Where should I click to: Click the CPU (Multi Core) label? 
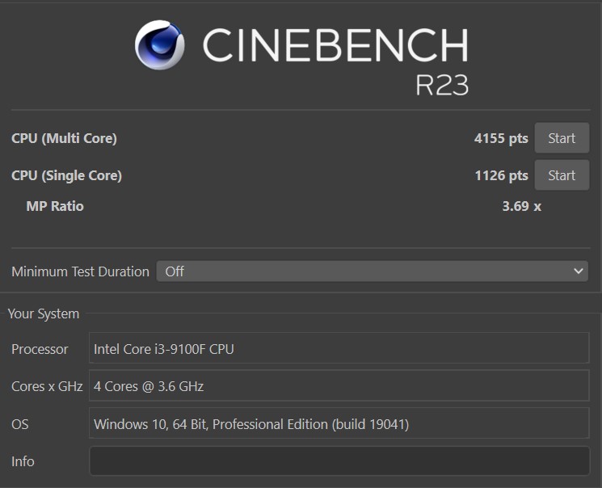pos(64,138)
